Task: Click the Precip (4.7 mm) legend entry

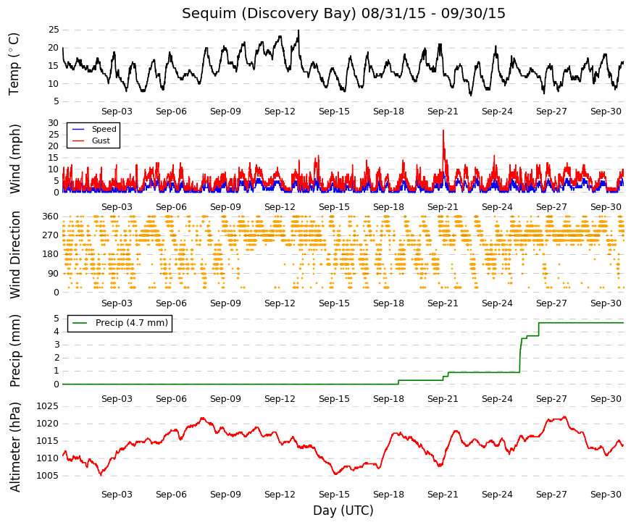Action: pyautogui.click(x=120, y=323)
